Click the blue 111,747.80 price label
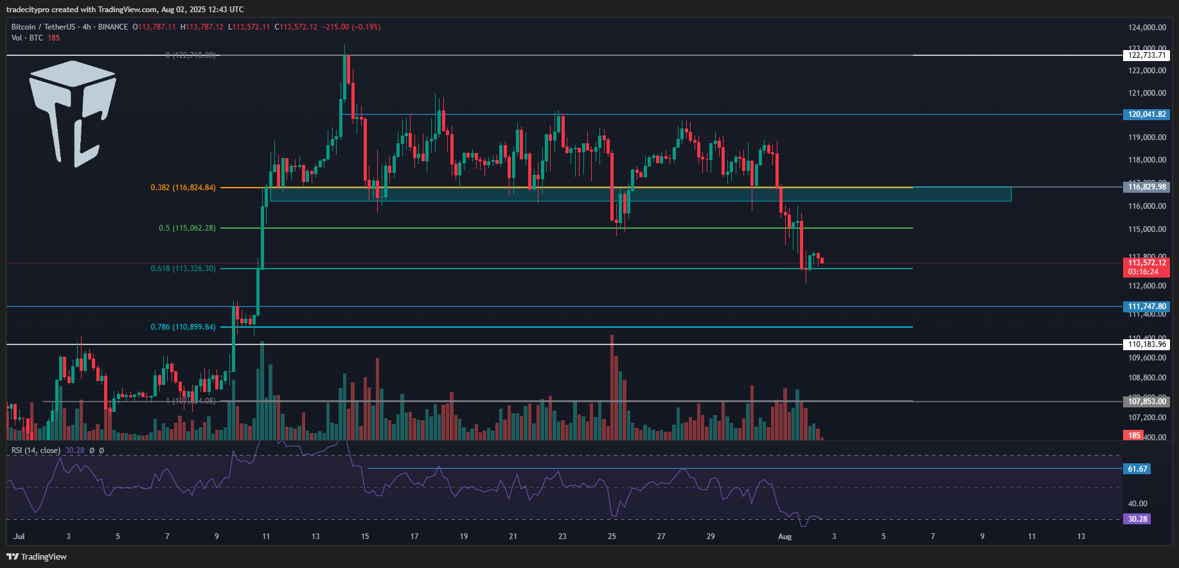1179x568 pixels. (x=1146, y=306)
